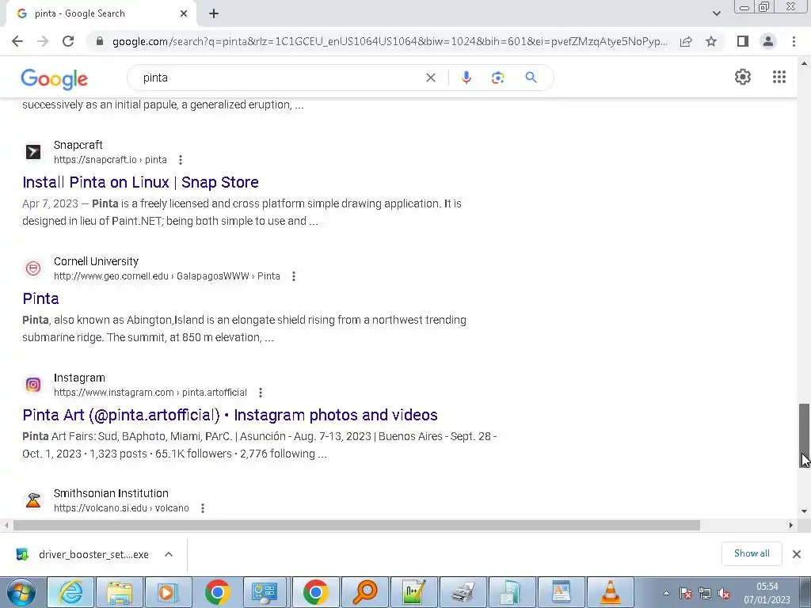The image size is (811, 608).
Task: Start a voice search with microphone
Action: tap(466, 78)
